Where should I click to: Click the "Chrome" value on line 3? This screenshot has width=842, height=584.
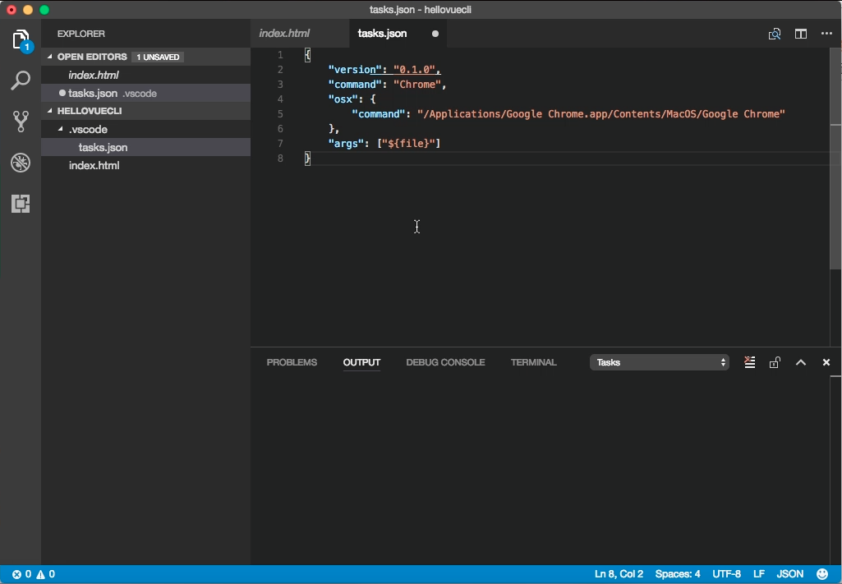417,85
